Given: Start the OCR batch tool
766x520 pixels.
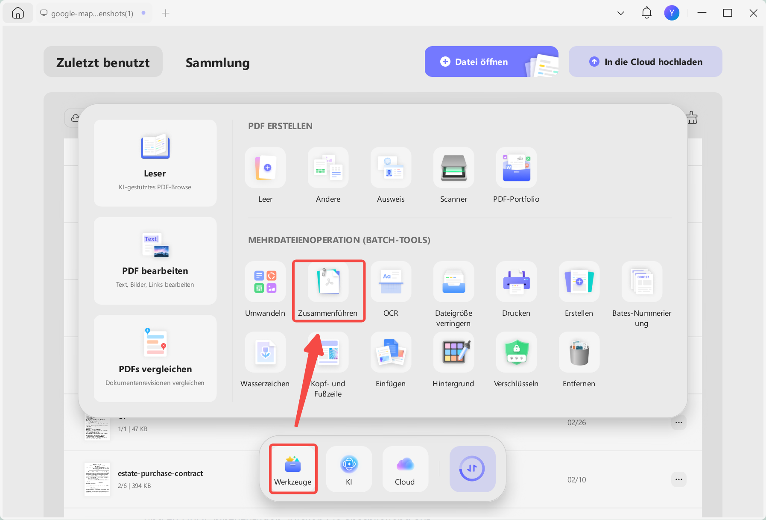Looking at the screenshot, I should (x=391, y=282).
